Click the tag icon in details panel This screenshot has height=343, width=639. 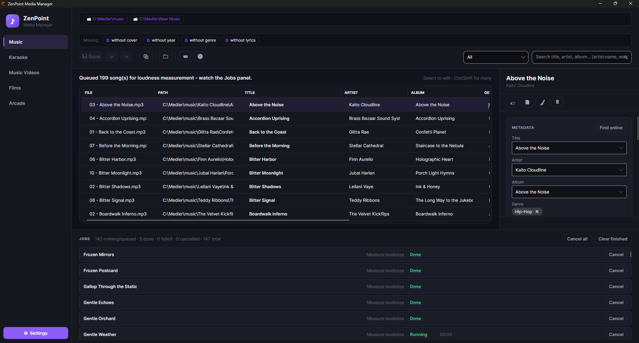tap(513, 102)
